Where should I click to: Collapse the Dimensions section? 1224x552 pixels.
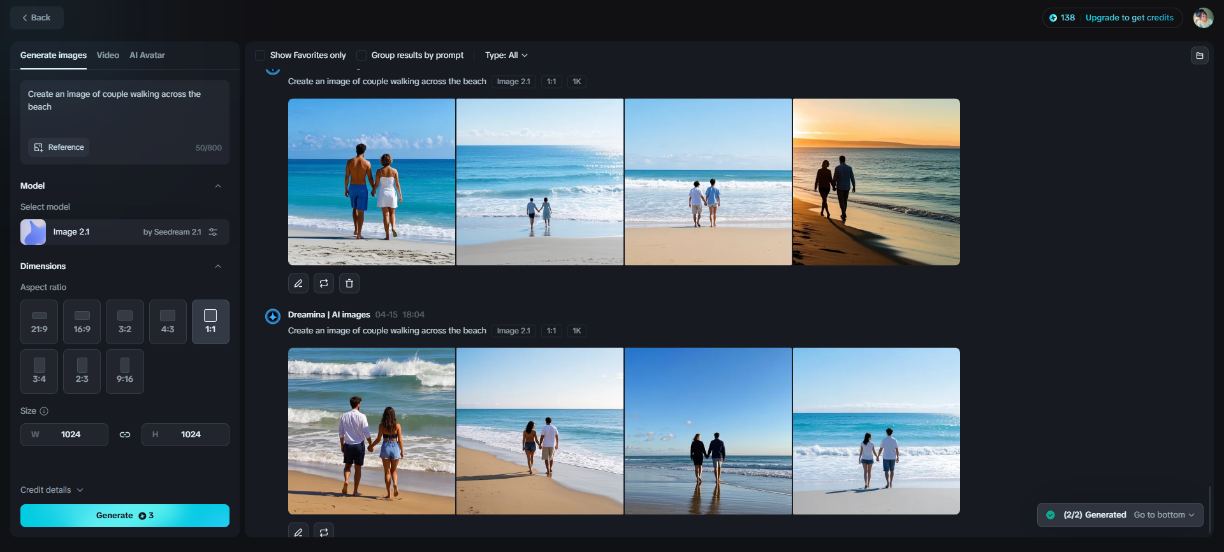tap(218, 266)
